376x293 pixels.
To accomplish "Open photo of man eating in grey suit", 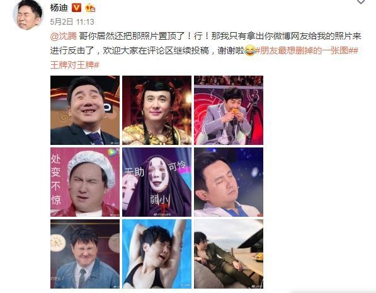I will [x=229, y=110].
